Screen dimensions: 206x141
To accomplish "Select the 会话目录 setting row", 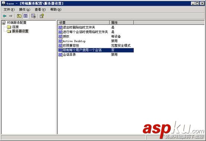I will [x=70, y=54].
